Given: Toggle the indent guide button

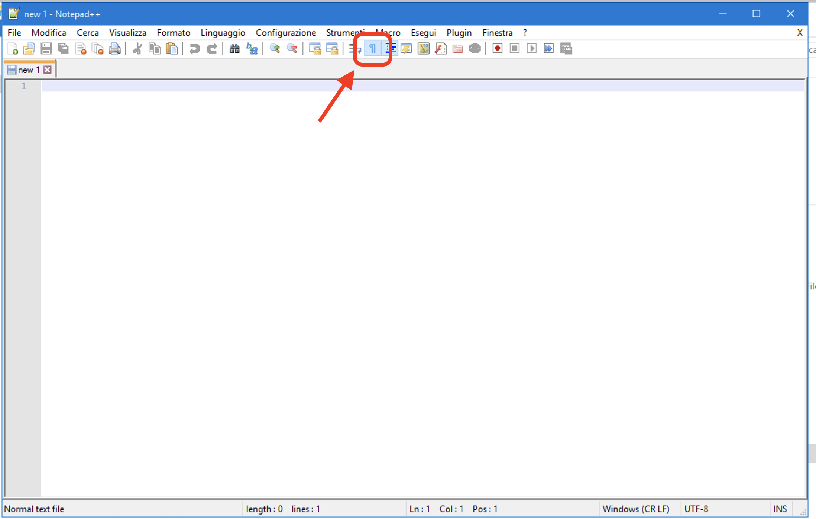Looking at the screenshot, I should click(390, 49).
